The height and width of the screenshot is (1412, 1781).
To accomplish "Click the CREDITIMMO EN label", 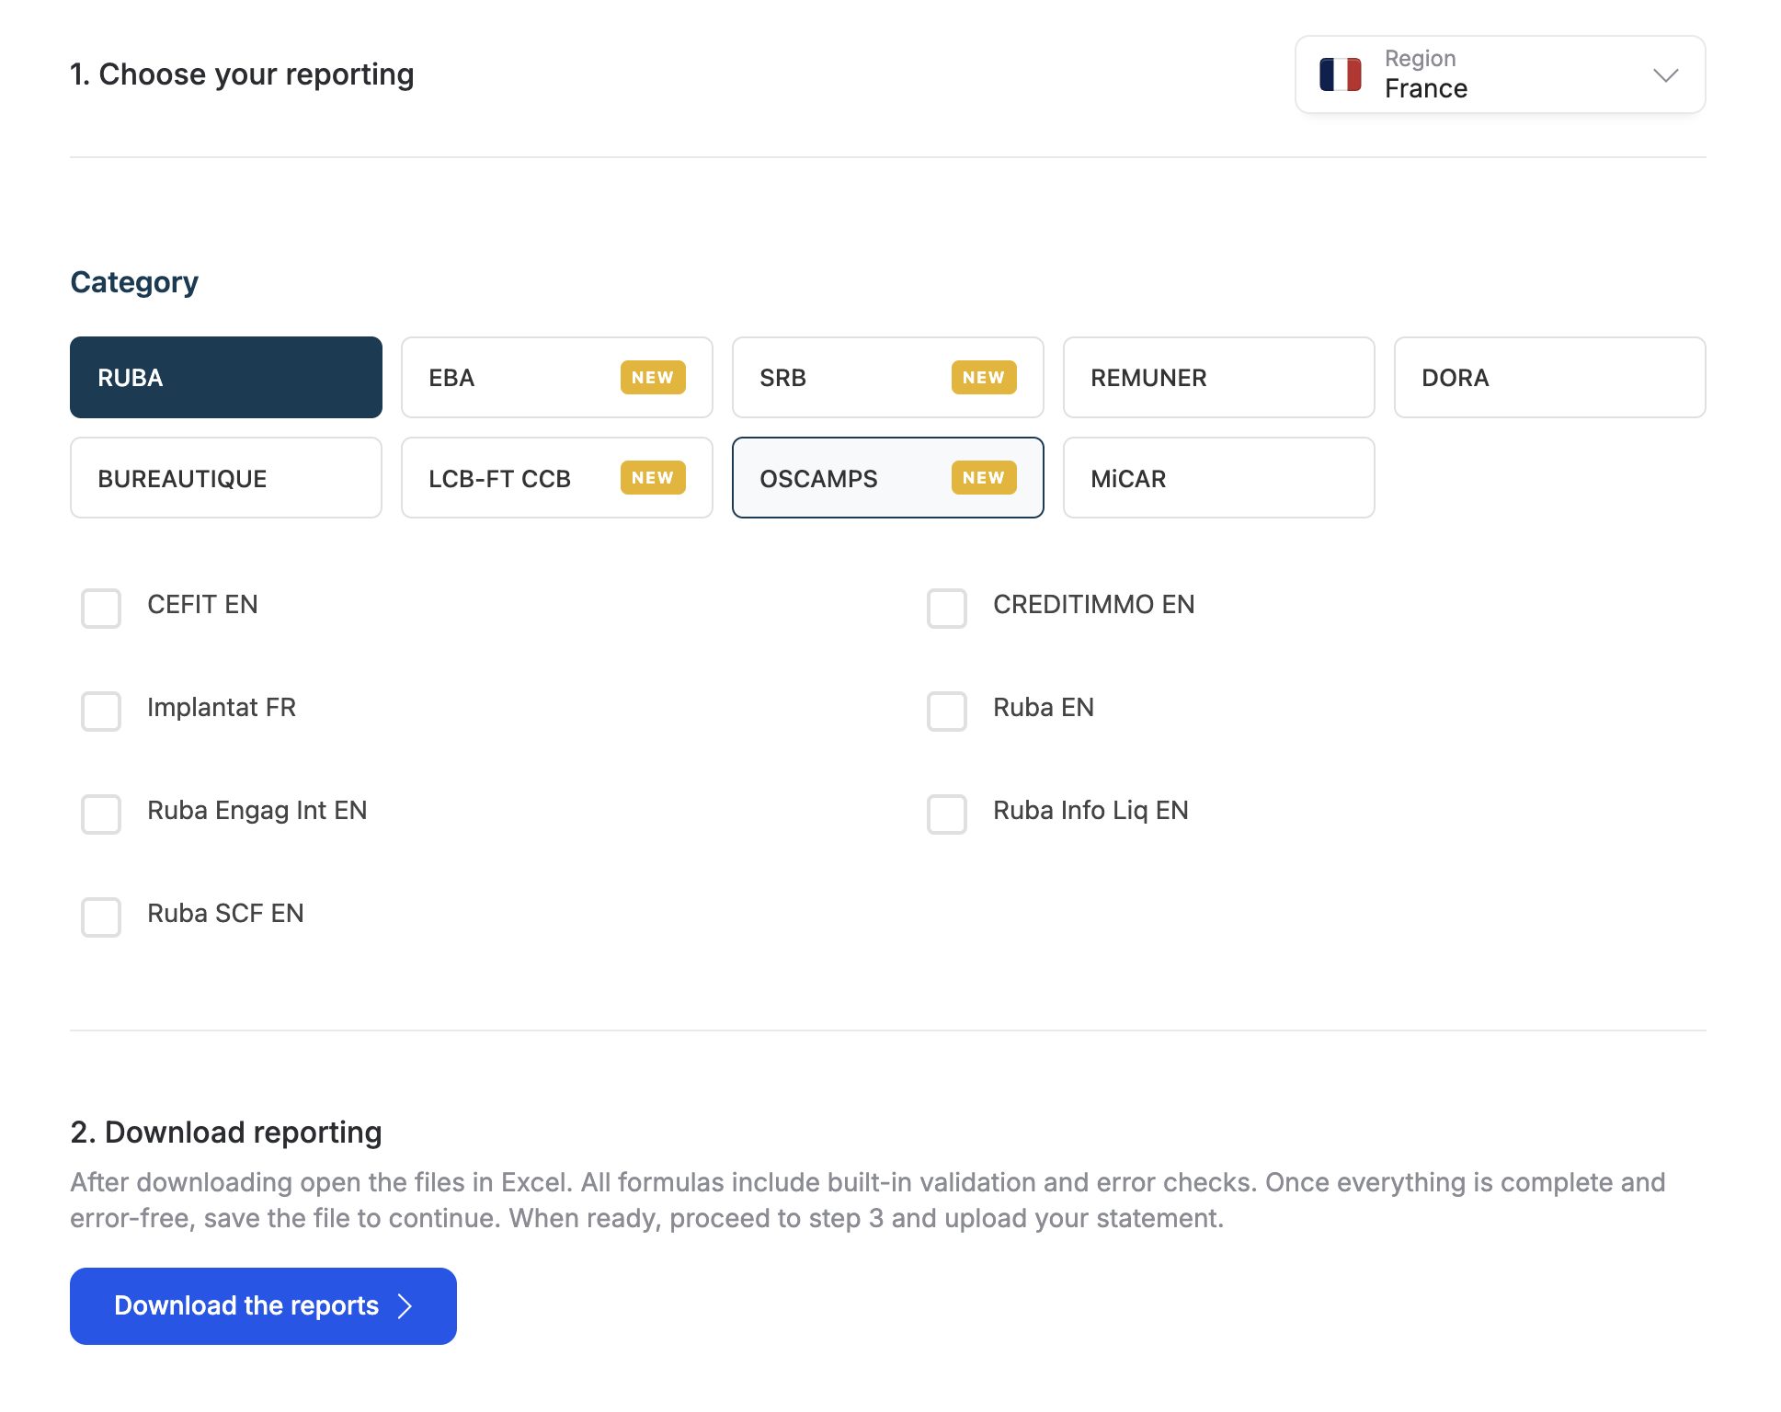I will click(x=1094, y=605).
